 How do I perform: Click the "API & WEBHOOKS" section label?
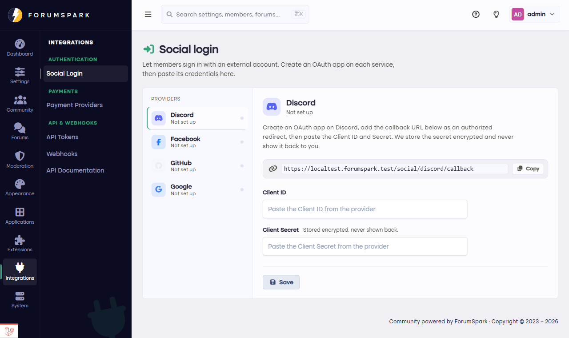coord(72,123)
